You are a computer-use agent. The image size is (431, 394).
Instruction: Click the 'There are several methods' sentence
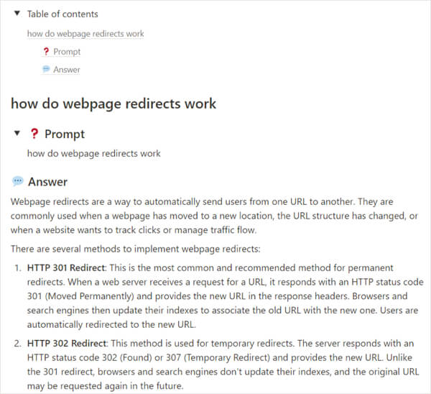pos(135,249)
